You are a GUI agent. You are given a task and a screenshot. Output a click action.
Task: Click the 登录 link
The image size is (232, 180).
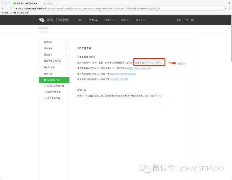tap(179, 20)
